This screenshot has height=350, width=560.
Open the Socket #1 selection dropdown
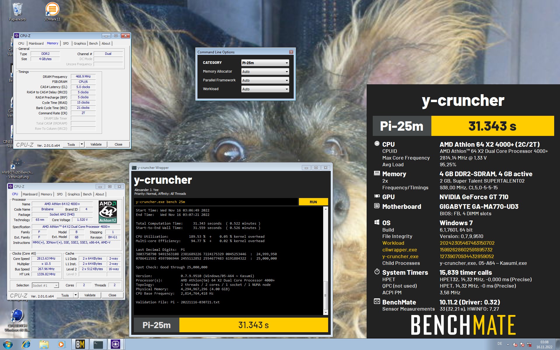[x=45, y=285]
